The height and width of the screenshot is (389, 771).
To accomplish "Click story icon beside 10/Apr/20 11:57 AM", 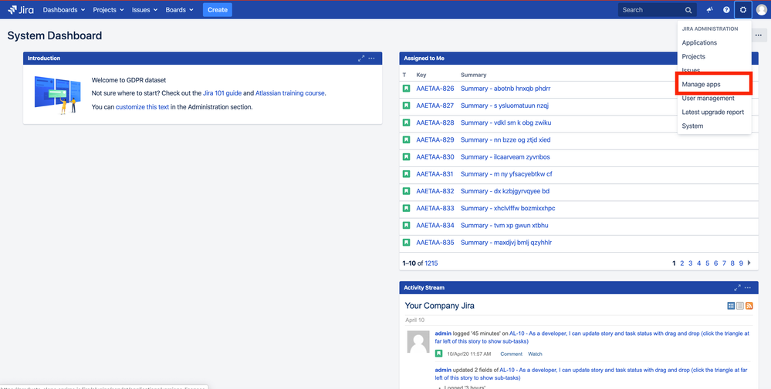I will tap(438, 354).
